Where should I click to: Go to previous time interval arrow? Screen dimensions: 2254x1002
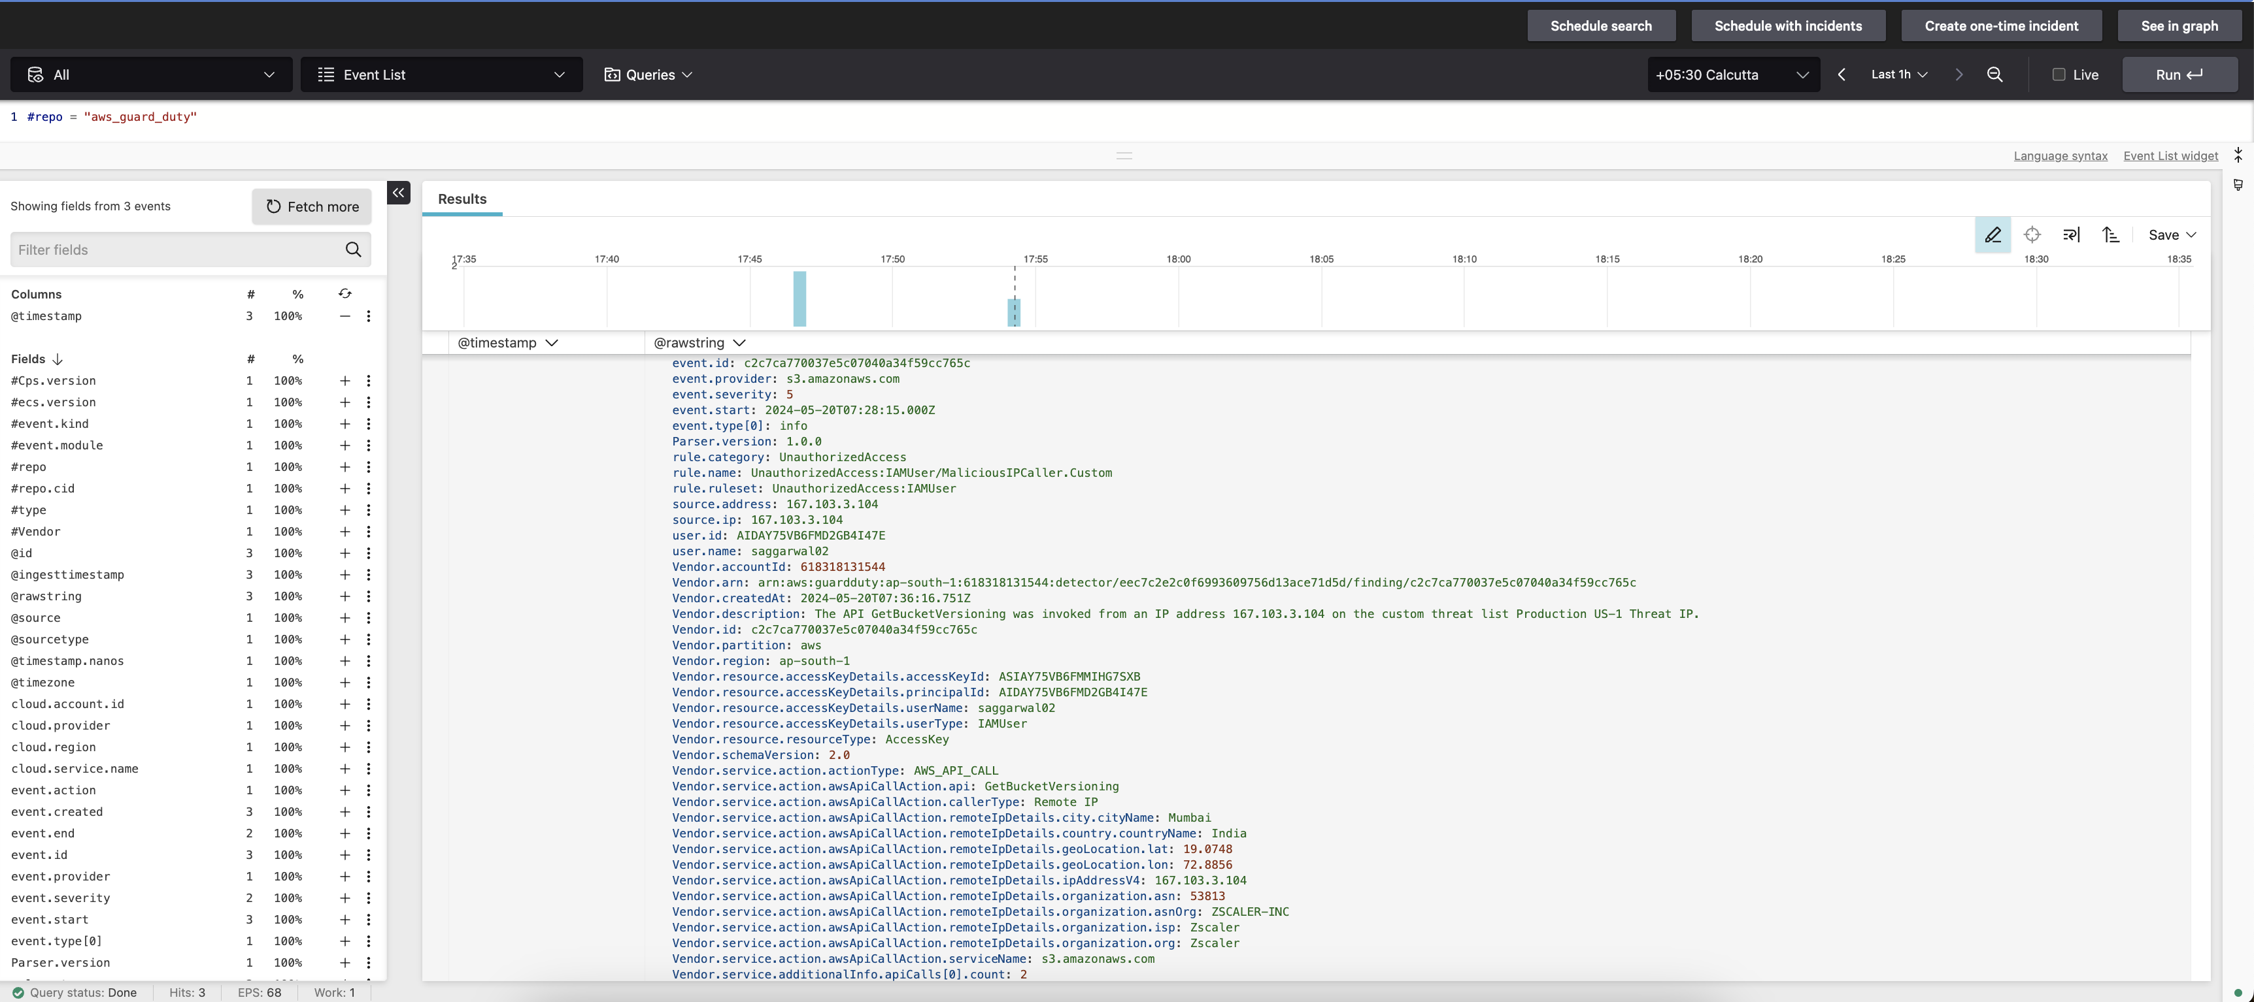coord(1842,74)
